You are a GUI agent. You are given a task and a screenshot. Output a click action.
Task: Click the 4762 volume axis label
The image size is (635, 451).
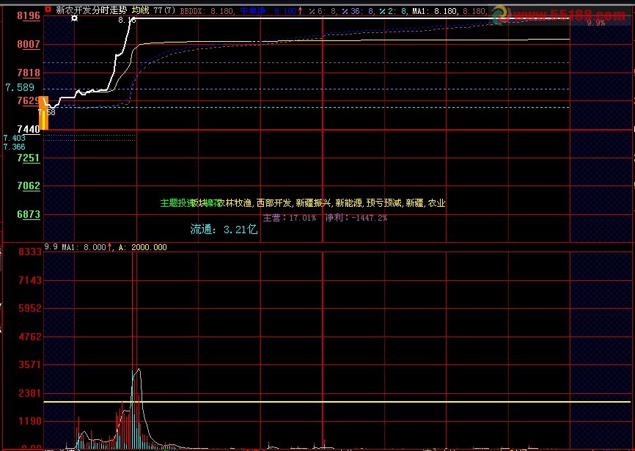pyautogui.click(x=30, y=337)
